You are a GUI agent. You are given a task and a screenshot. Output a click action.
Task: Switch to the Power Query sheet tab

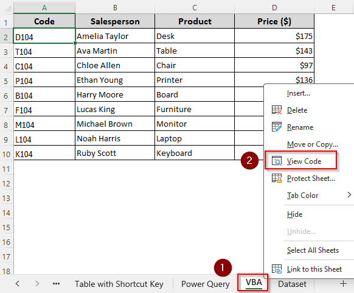tap(206, 284)
